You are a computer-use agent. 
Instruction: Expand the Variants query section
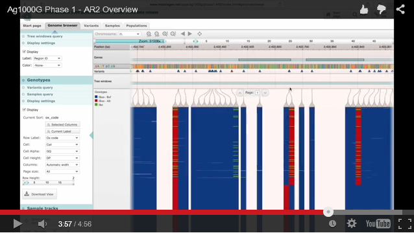[40, 87]
